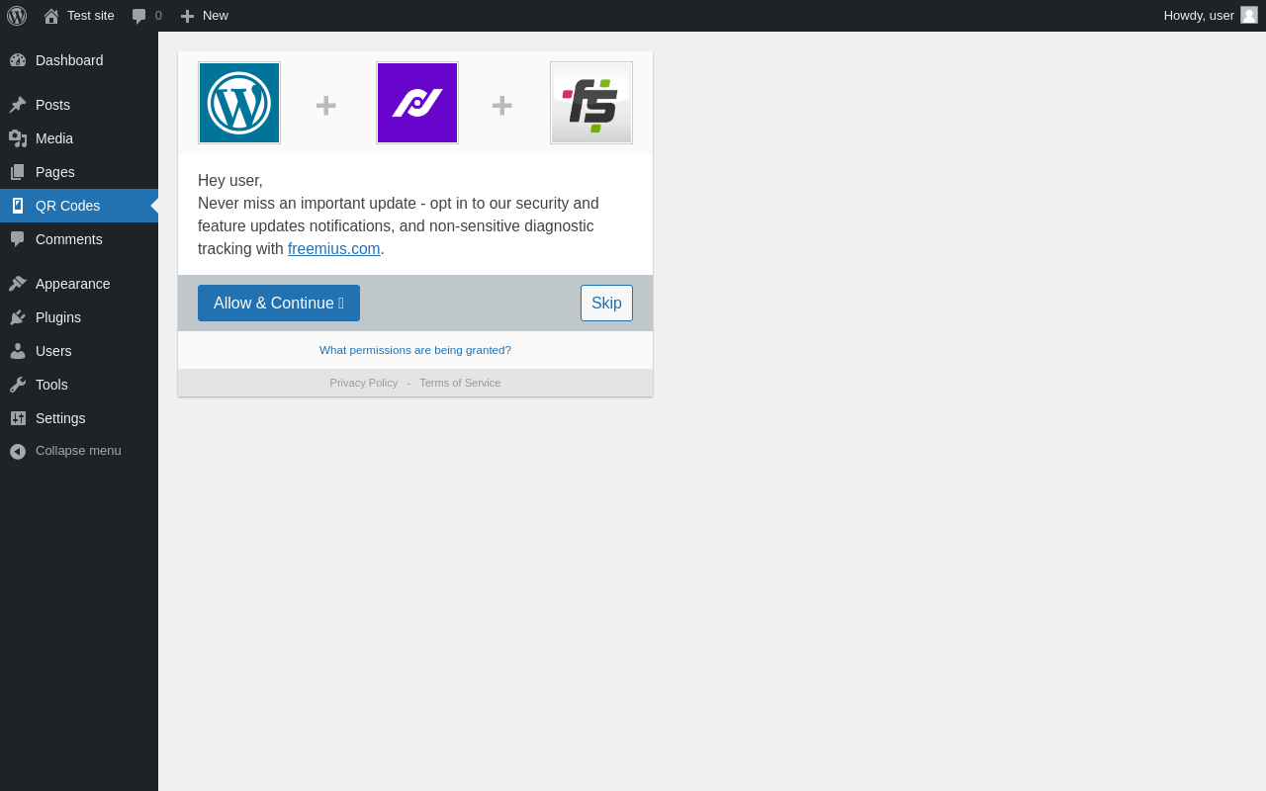Click the Collapse menu arrow icon

[x=18, y=451]
